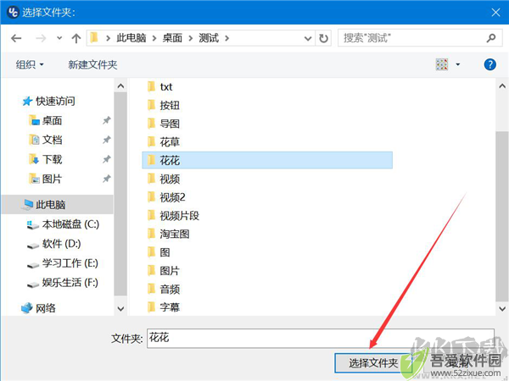Unpin 文档 using its pin icon
Screen dimensions: 509x381
[107, 140]
